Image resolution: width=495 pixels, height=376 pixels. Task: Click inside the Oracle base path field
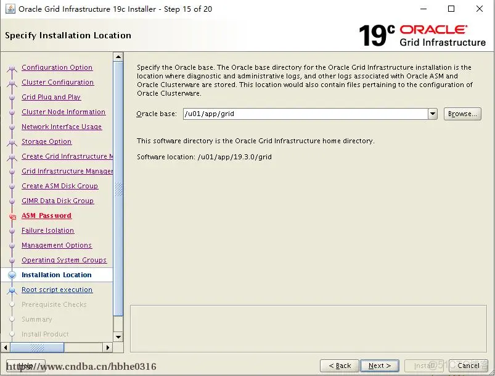(x=305, y=114)
